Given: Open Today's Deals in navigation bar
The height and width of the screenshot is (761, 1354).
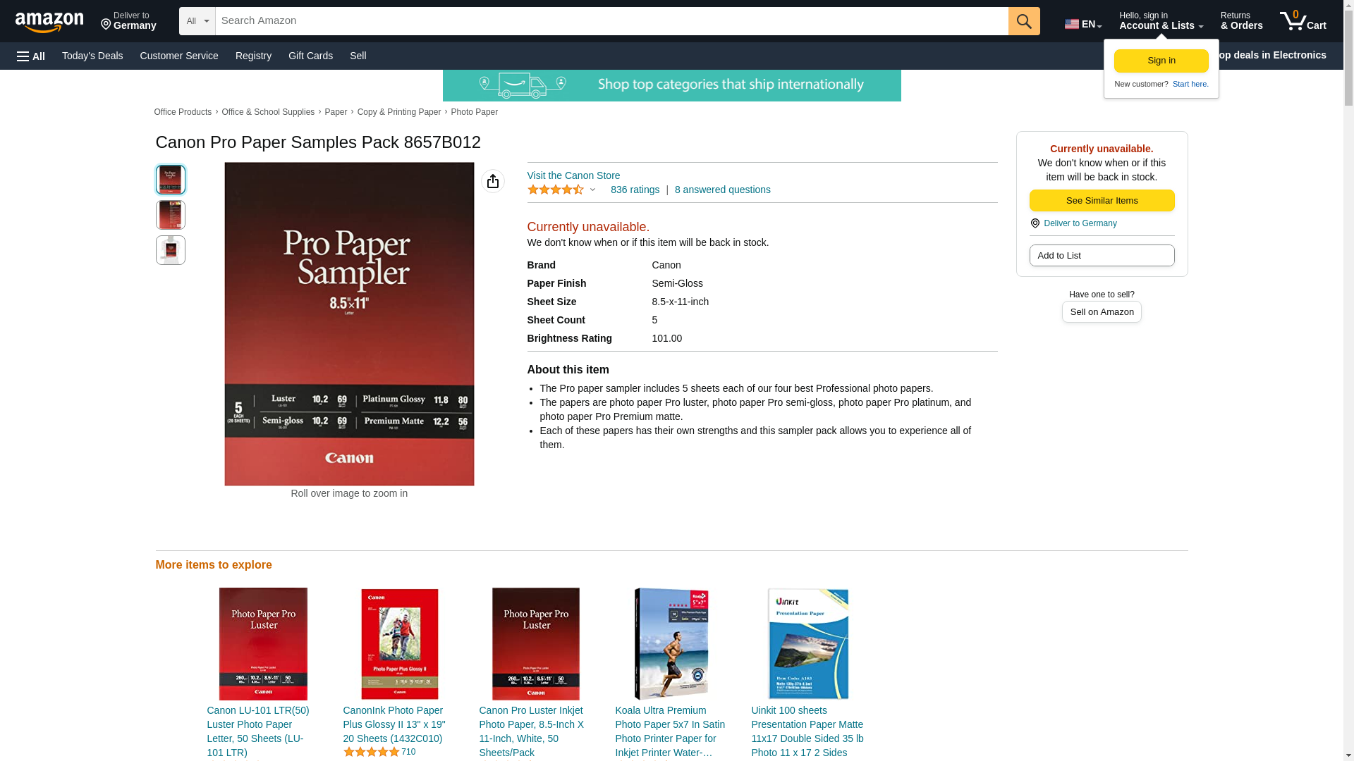Looking at the screenshot, I should [92, 56].
